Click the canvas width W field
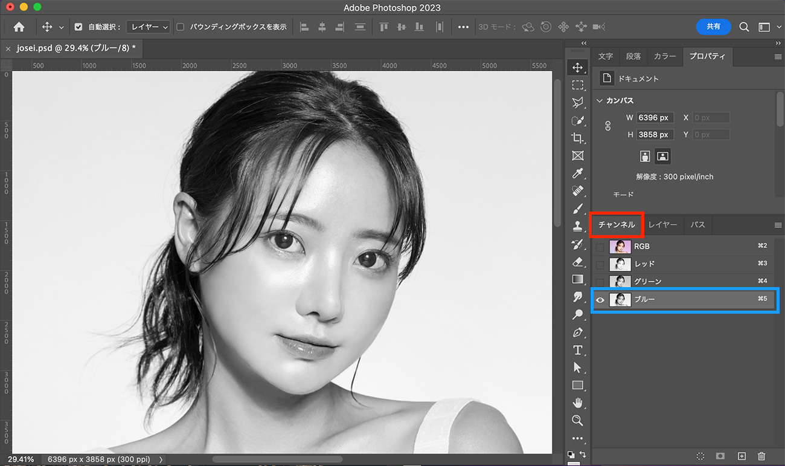785x466 pixels. tap(655, 118)
